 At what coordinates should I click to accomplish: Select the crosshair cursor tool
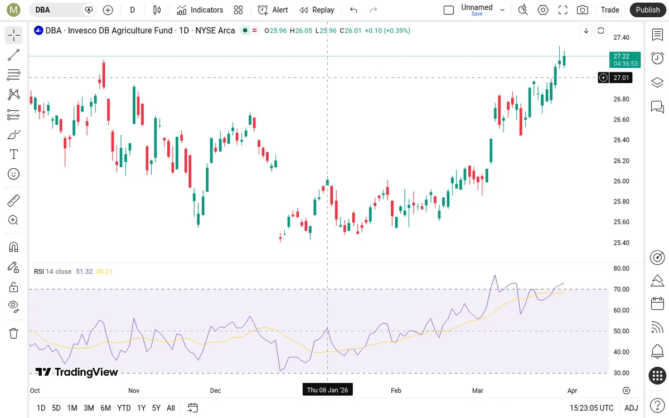pyautogui.click(x=14, y=35)
